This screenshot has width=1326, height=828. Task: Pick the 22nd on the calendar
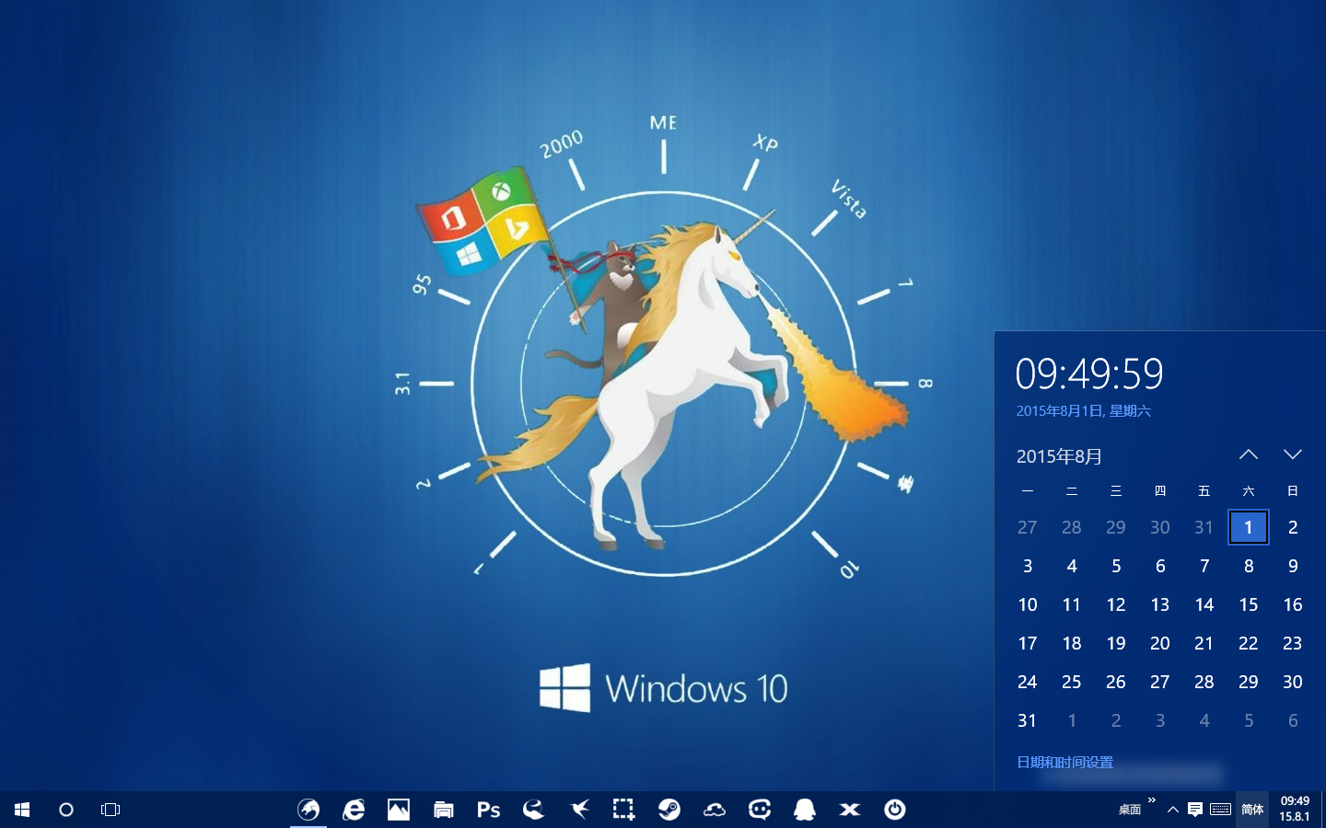coord(1249,643)
